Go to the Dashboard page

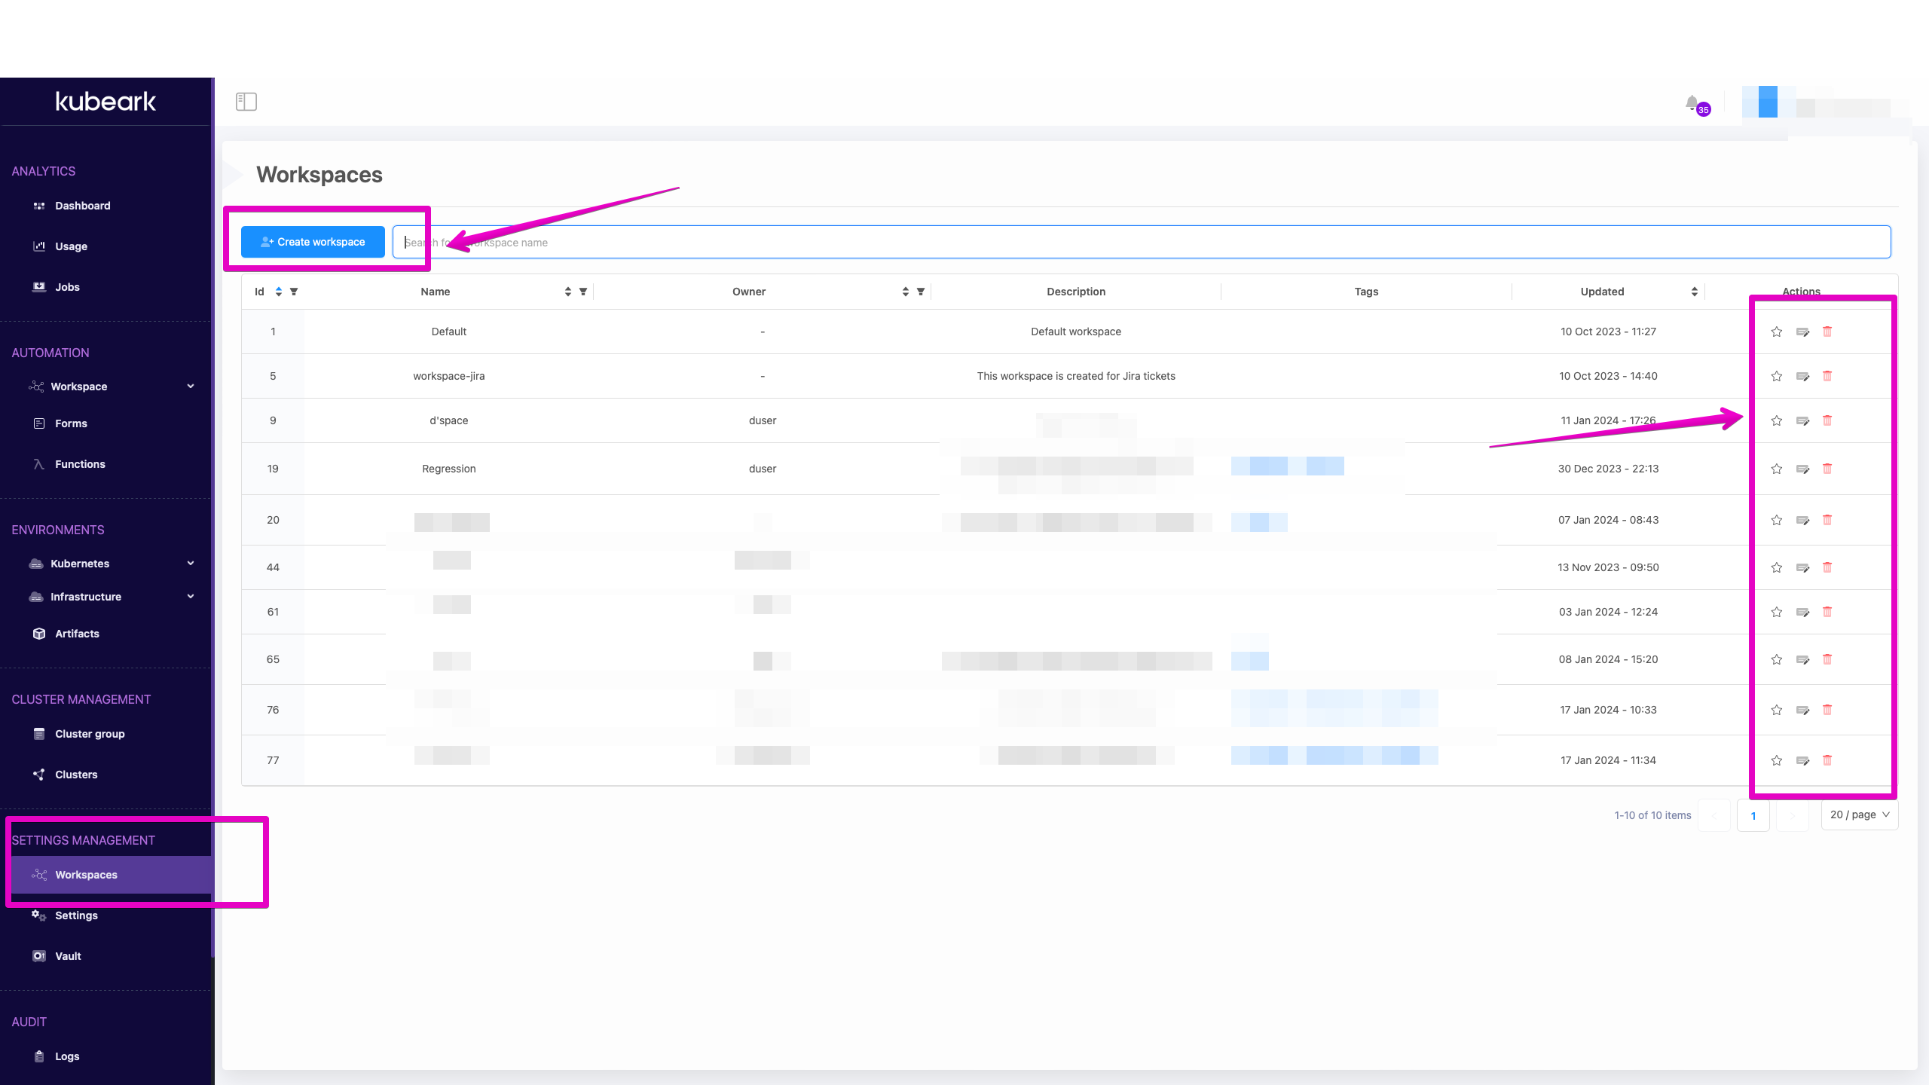point(82,205)
